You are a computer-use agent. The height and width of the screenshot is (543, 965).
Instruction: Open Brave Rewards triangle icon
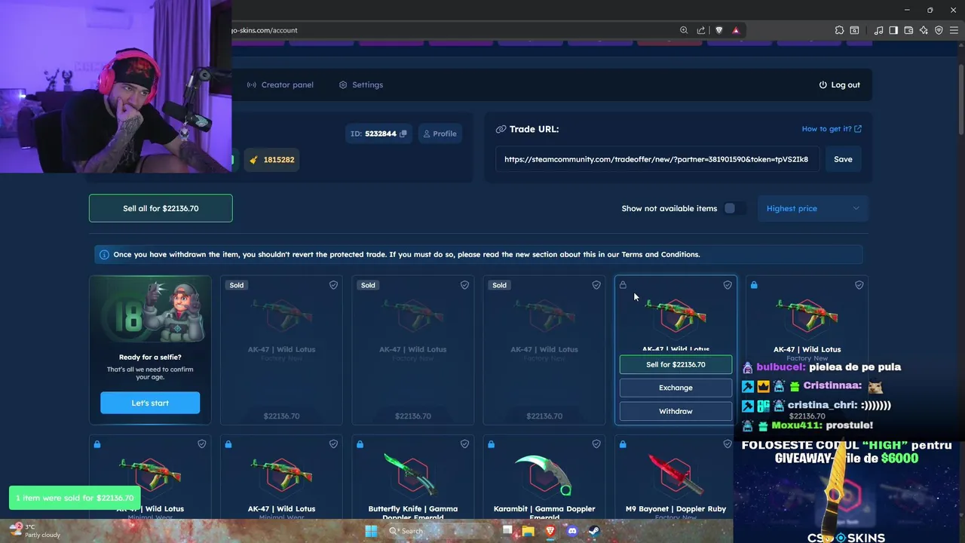click(x=736, y=30)
